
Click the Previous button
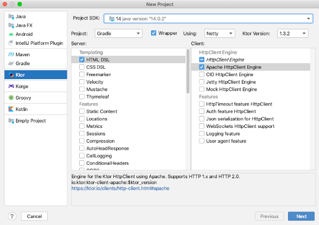269,216
